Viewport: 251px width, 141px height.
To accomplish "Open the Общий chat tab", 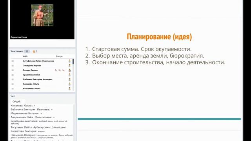I will 16,101.
